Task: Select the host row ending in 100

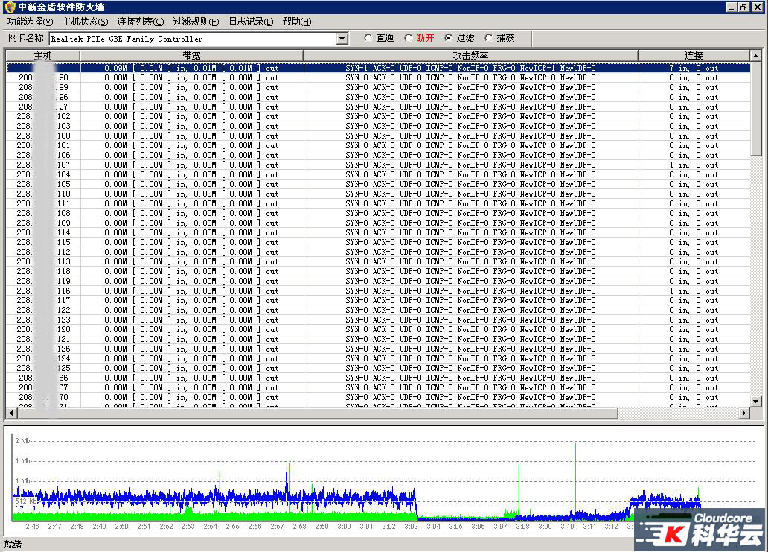Action: coord(378,136)
